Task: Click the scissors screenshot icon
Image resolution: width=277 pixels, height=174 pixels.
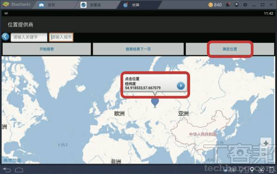Action: click(x=261, y=169)
